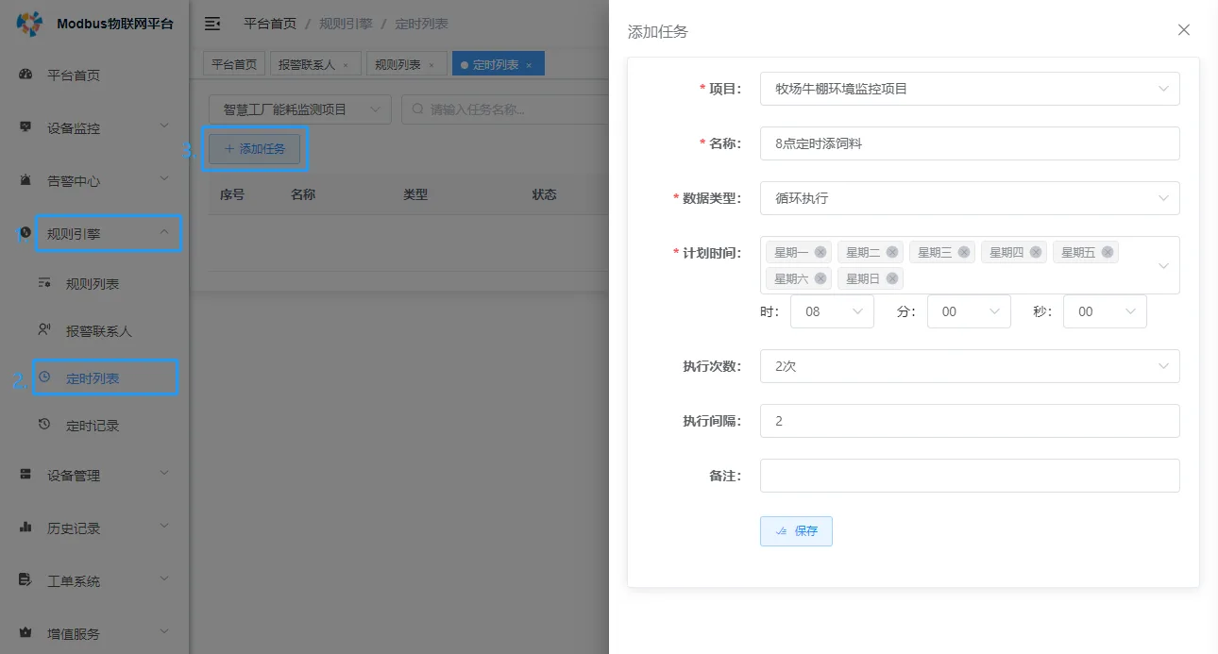
Task: Close the 规则列表 tab
Action: point(431,65)
